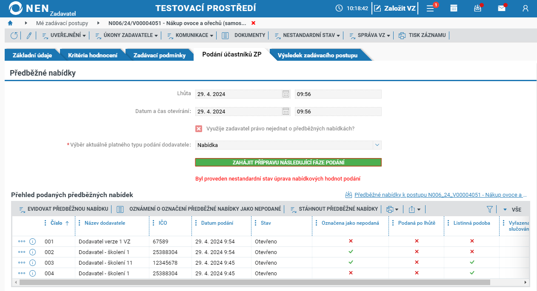The width and height of the screenshot is (537, 291).
Task: Open three-dot actions for row 001
Action: (22, 241)
